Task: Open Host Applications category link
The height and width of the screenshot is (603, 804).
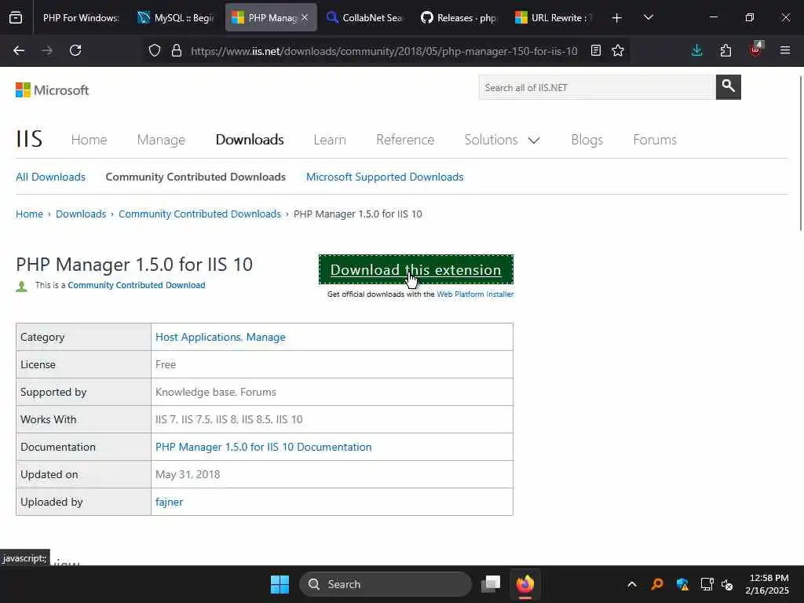Action: point(199,337)
